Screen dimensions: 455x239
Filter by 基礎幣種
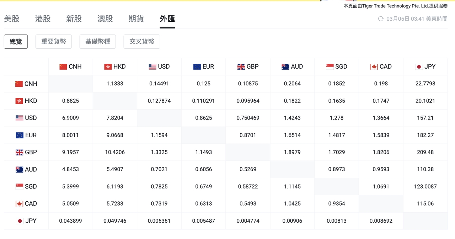pos(98,42)
